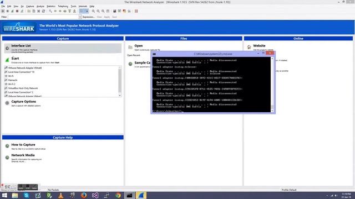
Task: Open Skype from the taskbar
Action: [x=26, y=195]
